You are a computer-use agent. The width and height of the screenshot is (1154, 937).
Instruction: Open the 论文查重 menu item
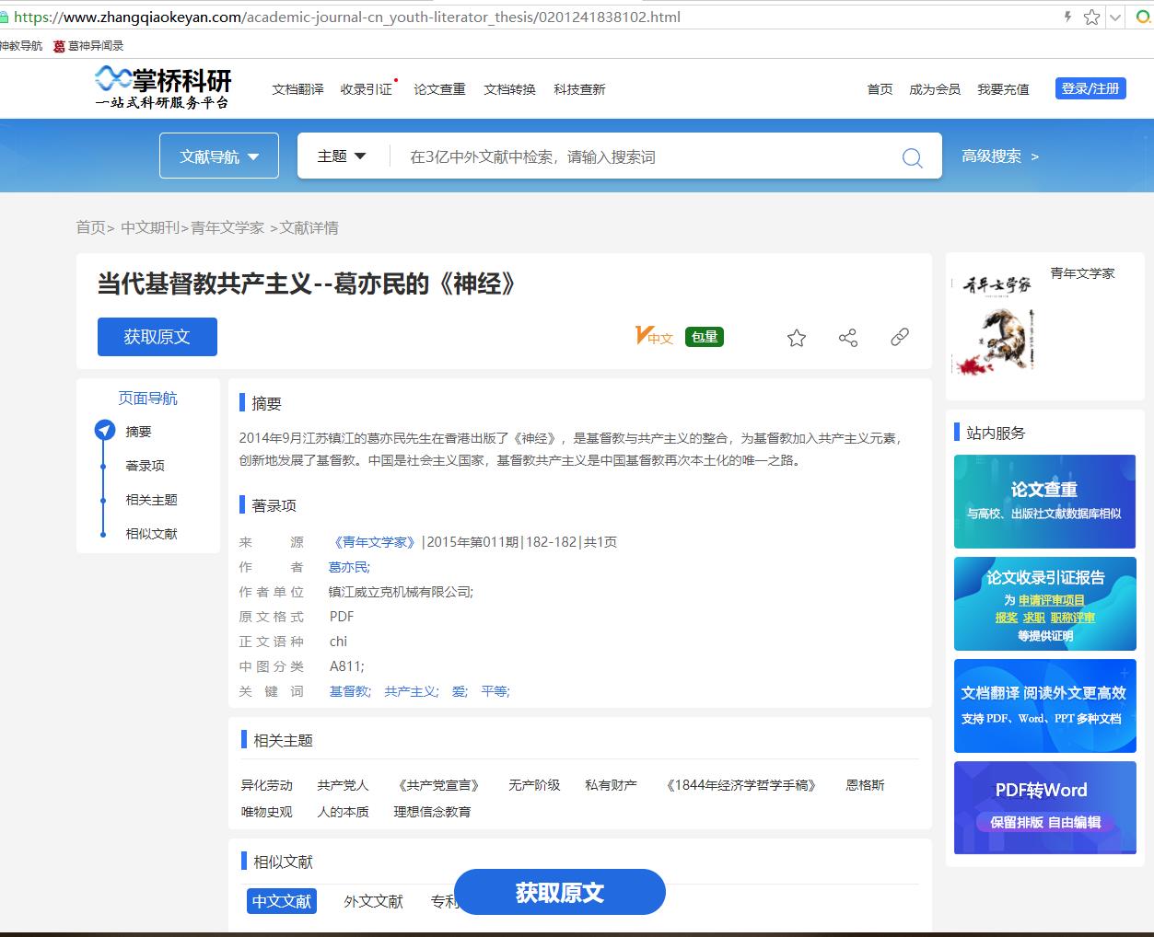click(x=439, y=89)
